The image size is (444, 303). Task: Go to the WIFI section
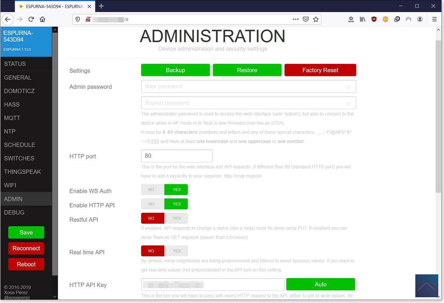pyautogui.click(x=26, y=185)
